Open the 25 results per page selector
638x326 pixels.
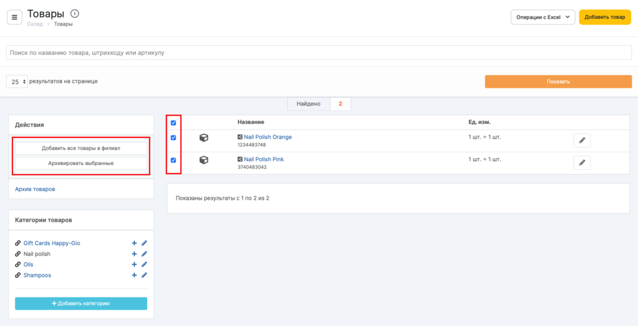tap(17, 81)
